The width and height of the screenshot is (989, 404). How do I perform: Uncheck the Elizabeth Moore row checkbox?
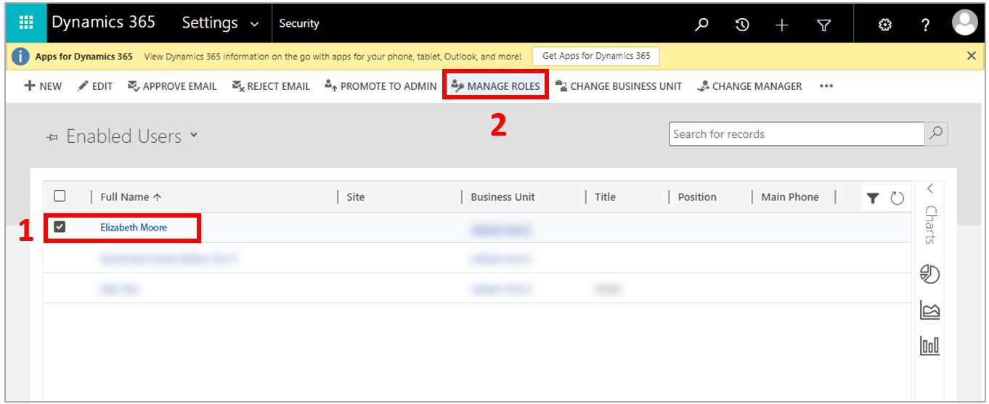pyautogui.click(x=60, y=227)
